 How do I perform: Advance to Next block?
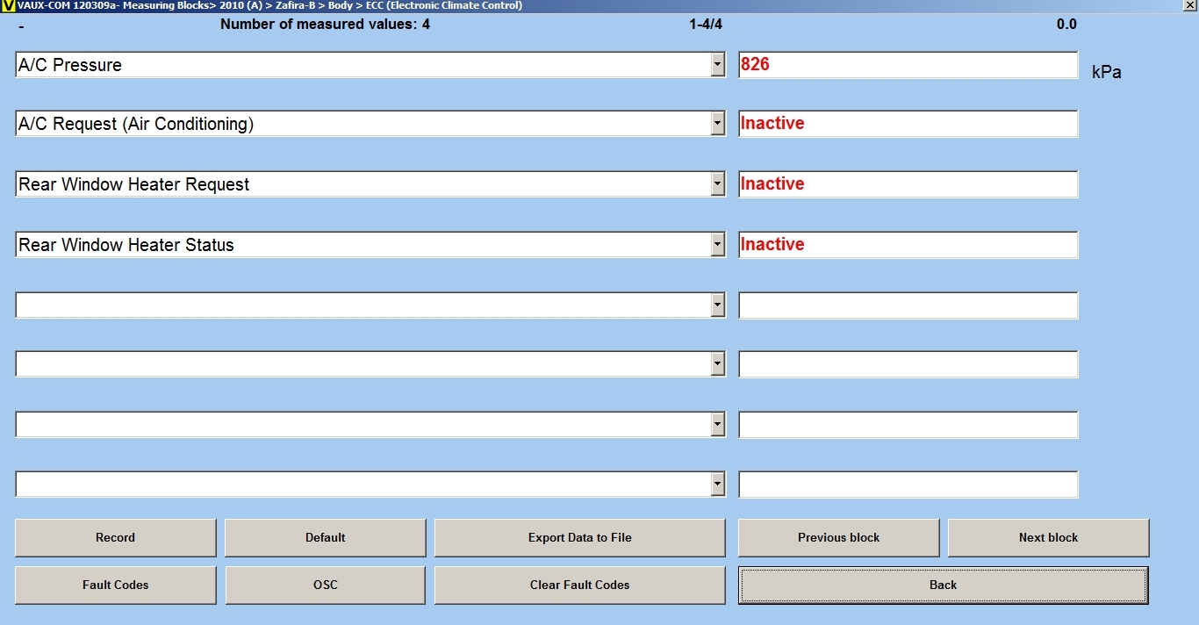[x=1048, y=537]
